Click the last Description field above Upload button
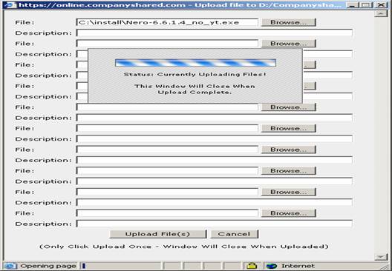Screen dimensions: 392x271 (215, 224)
